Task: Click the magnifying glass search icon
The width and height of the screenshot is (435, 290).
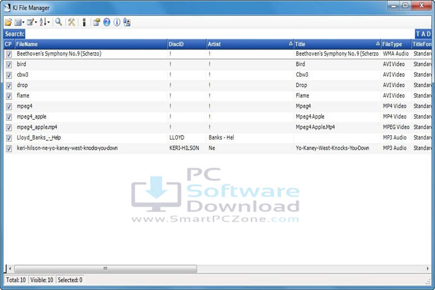Action: click(x=58, y=22)
